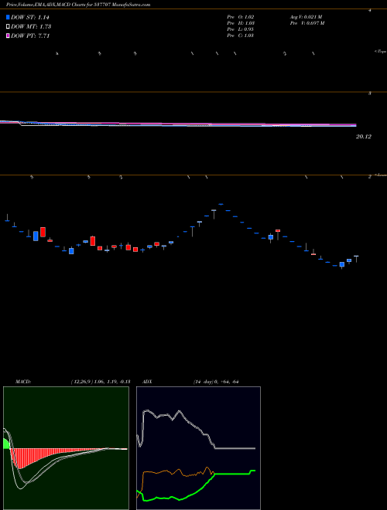Click the 20.12 price label
Screen dimensions: 387x510
364,137
